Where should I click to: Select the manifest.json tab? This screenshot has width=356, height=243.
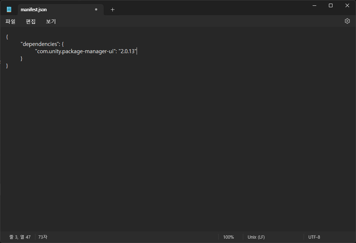coord(51,10)
